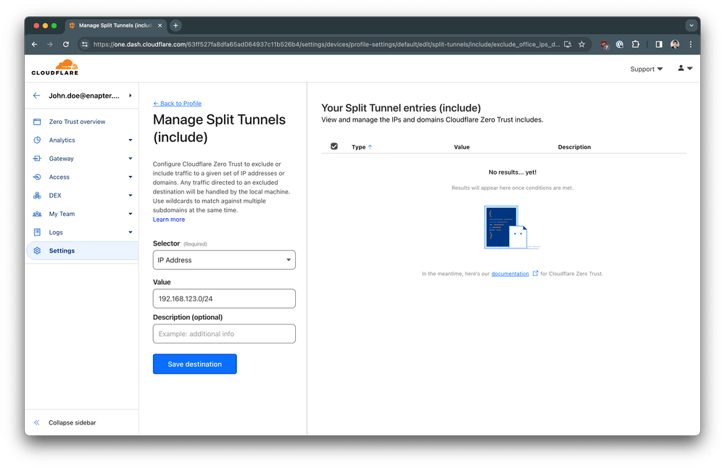Expand the Analytics section

pyautogui.click(x=130, y=140)
